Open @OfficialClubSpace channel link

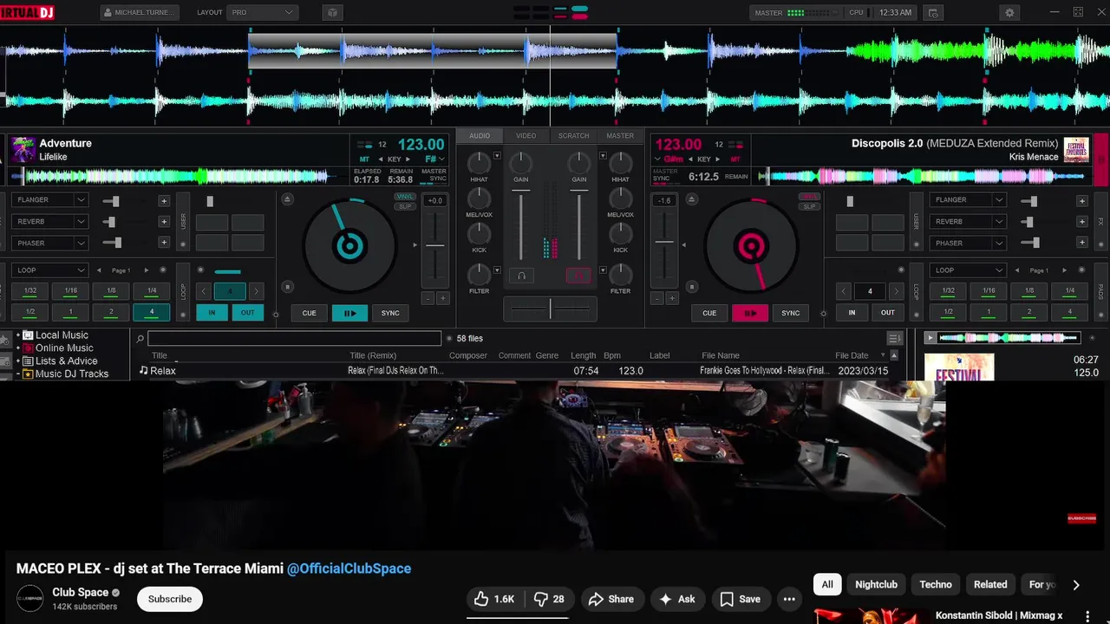pyautogui.click(x=349, y=569)
